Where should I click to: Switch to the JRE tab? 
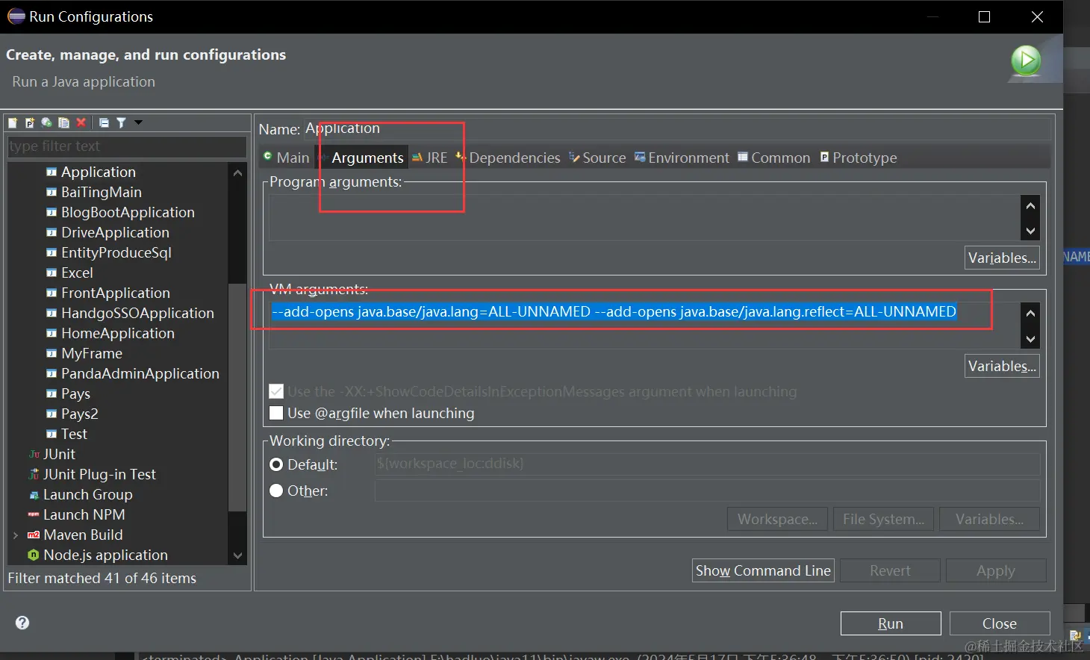pos(430,158)
